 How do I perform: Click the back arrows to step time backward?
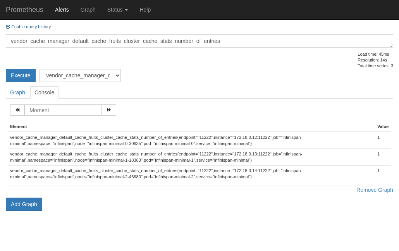pos(17,110)
